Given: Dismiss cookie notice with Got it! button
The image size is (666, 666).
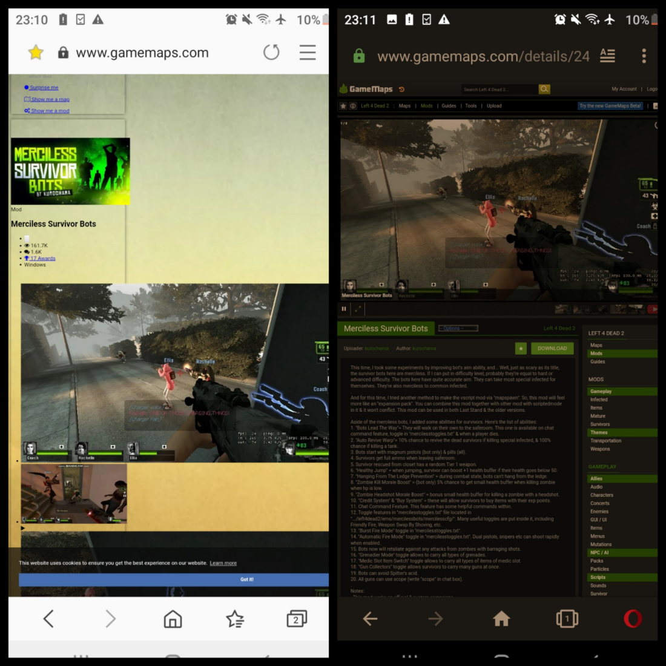Looking at the screenshot, I should pyautogui.click(x=246, y=579).
